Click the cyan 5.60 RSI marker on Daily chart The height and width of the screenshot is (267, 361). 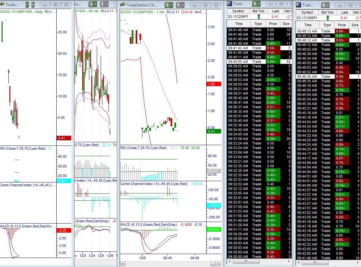[64, 181]
